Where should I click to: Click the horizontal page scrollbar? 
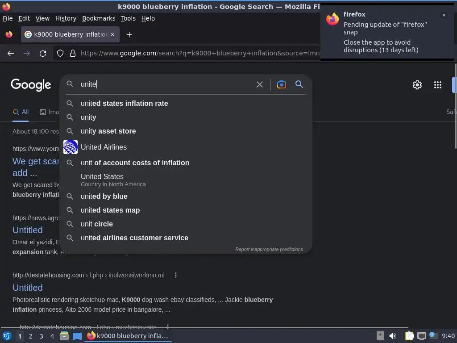click(204, 327)
